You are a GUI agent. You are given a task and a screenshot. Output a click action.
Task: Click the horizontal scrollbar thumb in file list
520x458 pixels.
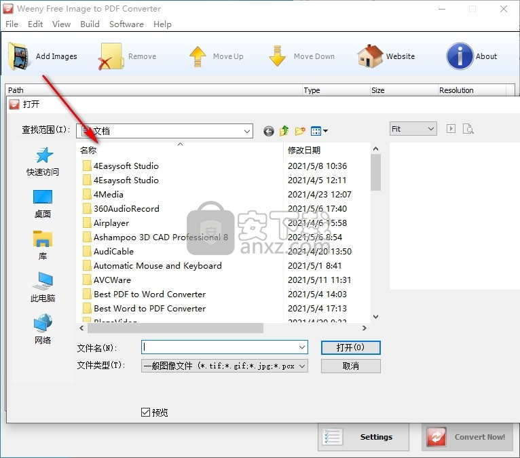pos(175,328)
